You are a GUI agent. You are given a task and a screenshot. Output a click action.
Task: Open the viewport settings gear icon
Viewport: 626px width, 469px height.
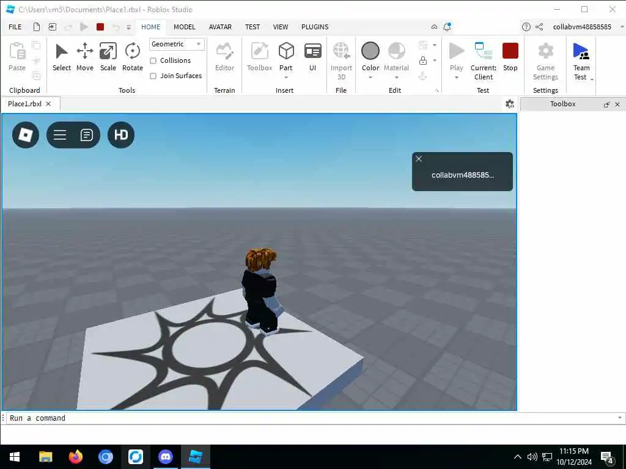point(509,104)
